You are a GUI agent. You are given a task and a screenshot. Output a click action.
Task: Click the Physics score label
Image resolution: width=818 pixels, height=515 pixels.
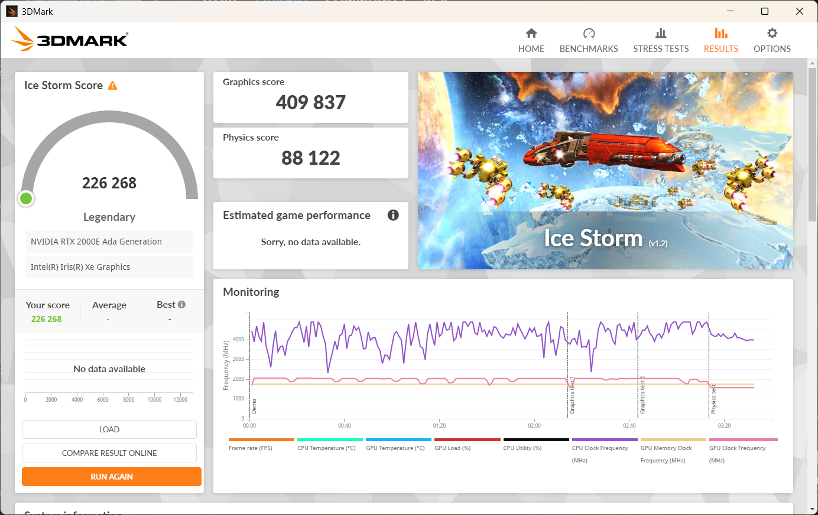pos(251,138)
